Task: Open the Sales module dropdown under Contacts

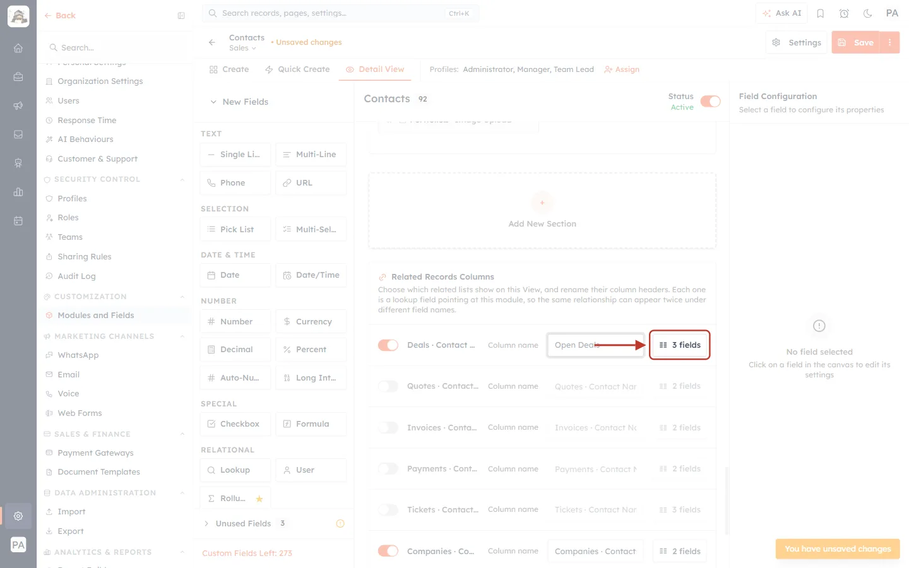Action: (243, 49)
